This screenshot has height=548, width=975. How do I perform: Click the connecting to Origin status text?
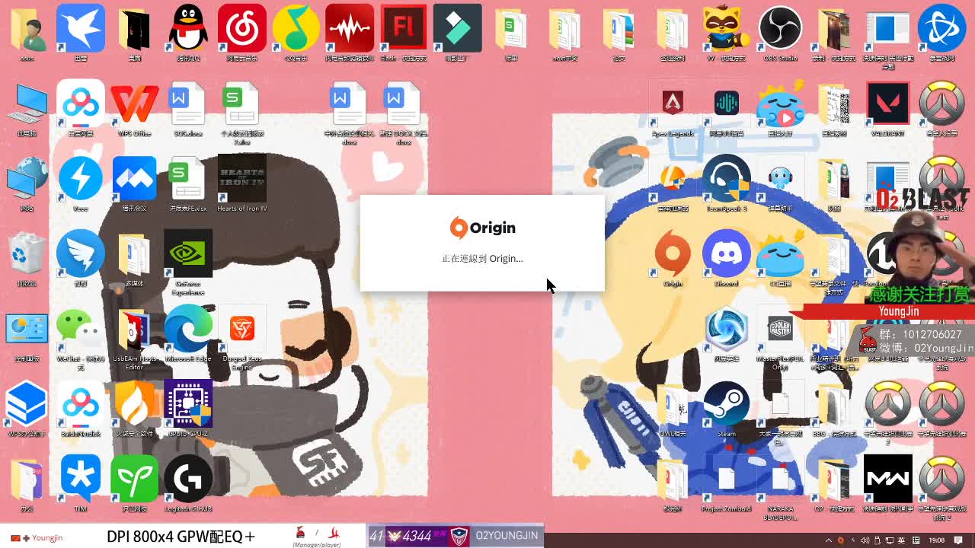(x=482, y=258)
